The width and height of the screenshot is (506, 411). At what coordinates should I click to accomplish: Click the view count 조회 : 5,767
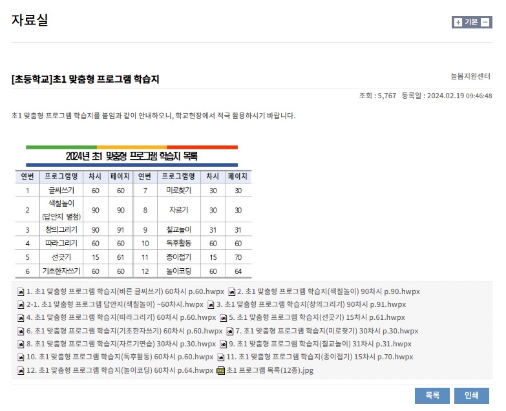click(x=377, y=96)
